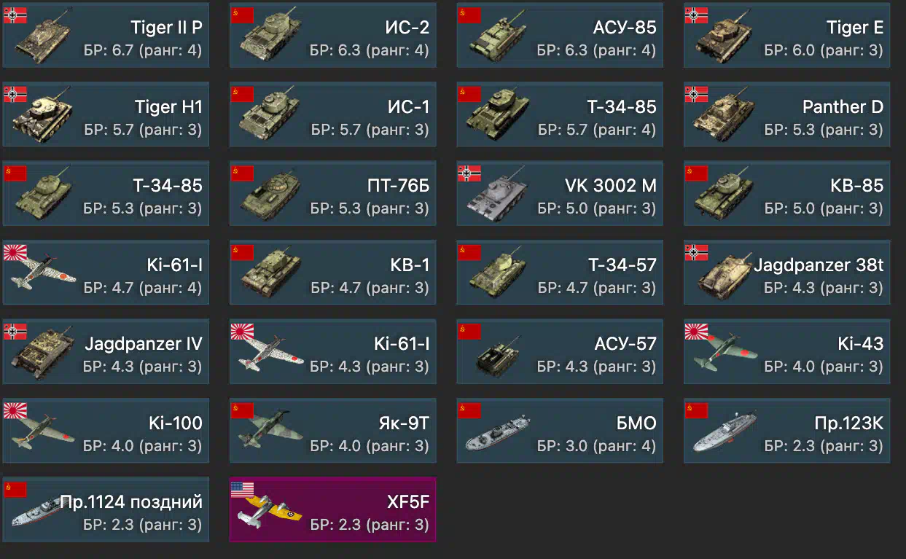Click the Tiger II P tank icon
The width and height of the screenshot is (906, 559).
[42, 37]
